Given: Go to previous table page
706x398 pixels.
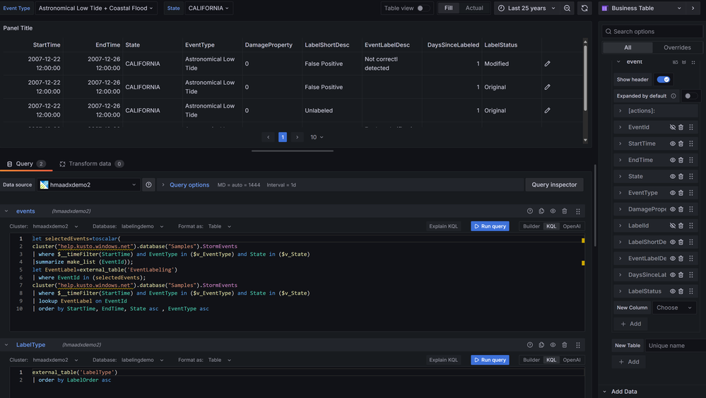Looking at the screenshot, I should pos(269,137).
